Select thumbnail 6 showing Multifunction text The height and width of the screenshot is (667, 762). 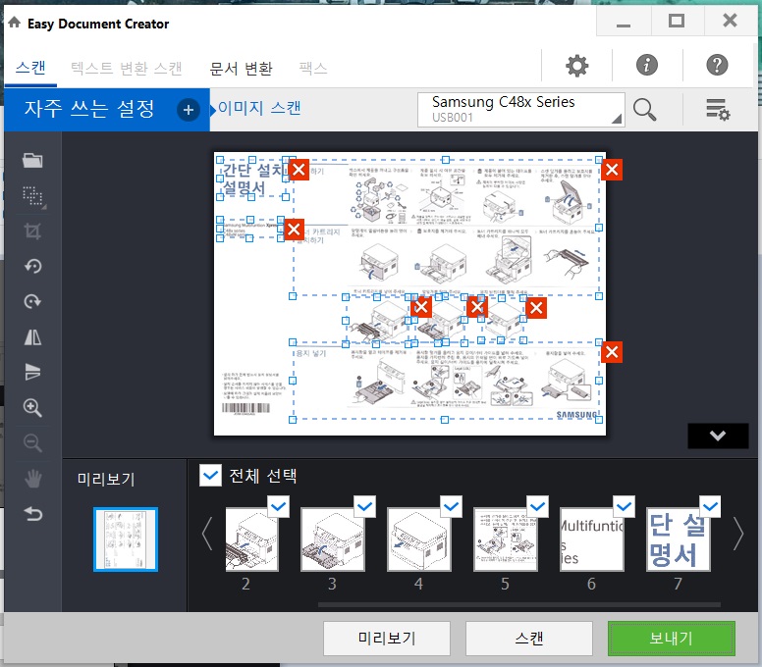tap(592, 539)
